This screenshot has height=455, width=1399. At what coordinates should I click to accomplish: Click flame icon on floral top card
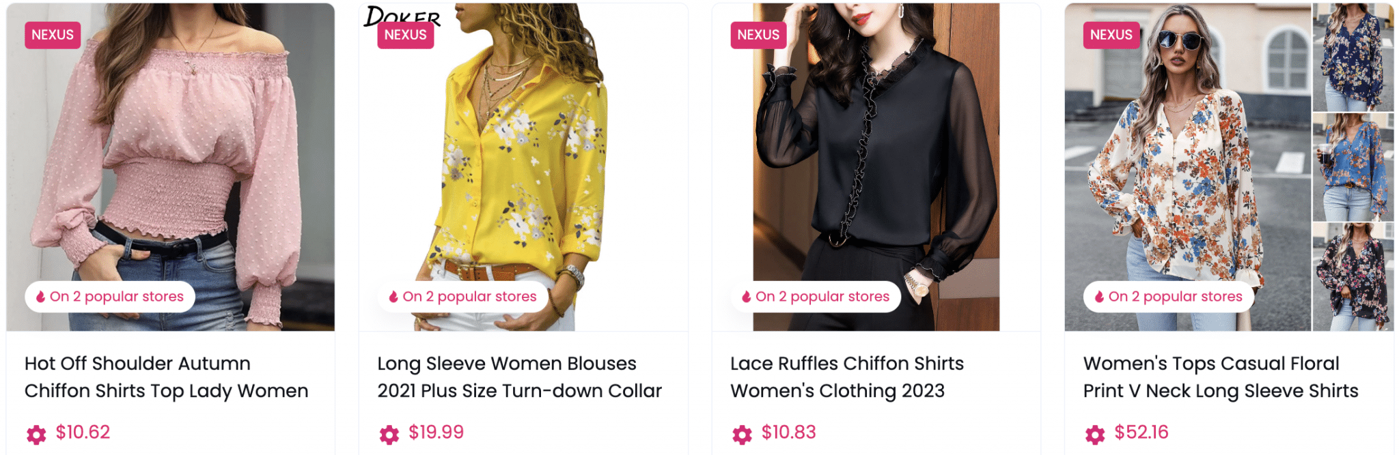(x=1099, y=297)
